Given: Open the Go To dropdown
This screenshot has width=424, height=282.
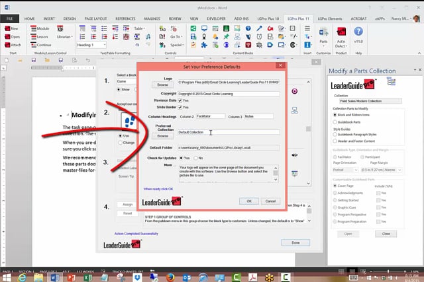Looking at the screenshot, I should pyautogui.click(x=176, y=37).
